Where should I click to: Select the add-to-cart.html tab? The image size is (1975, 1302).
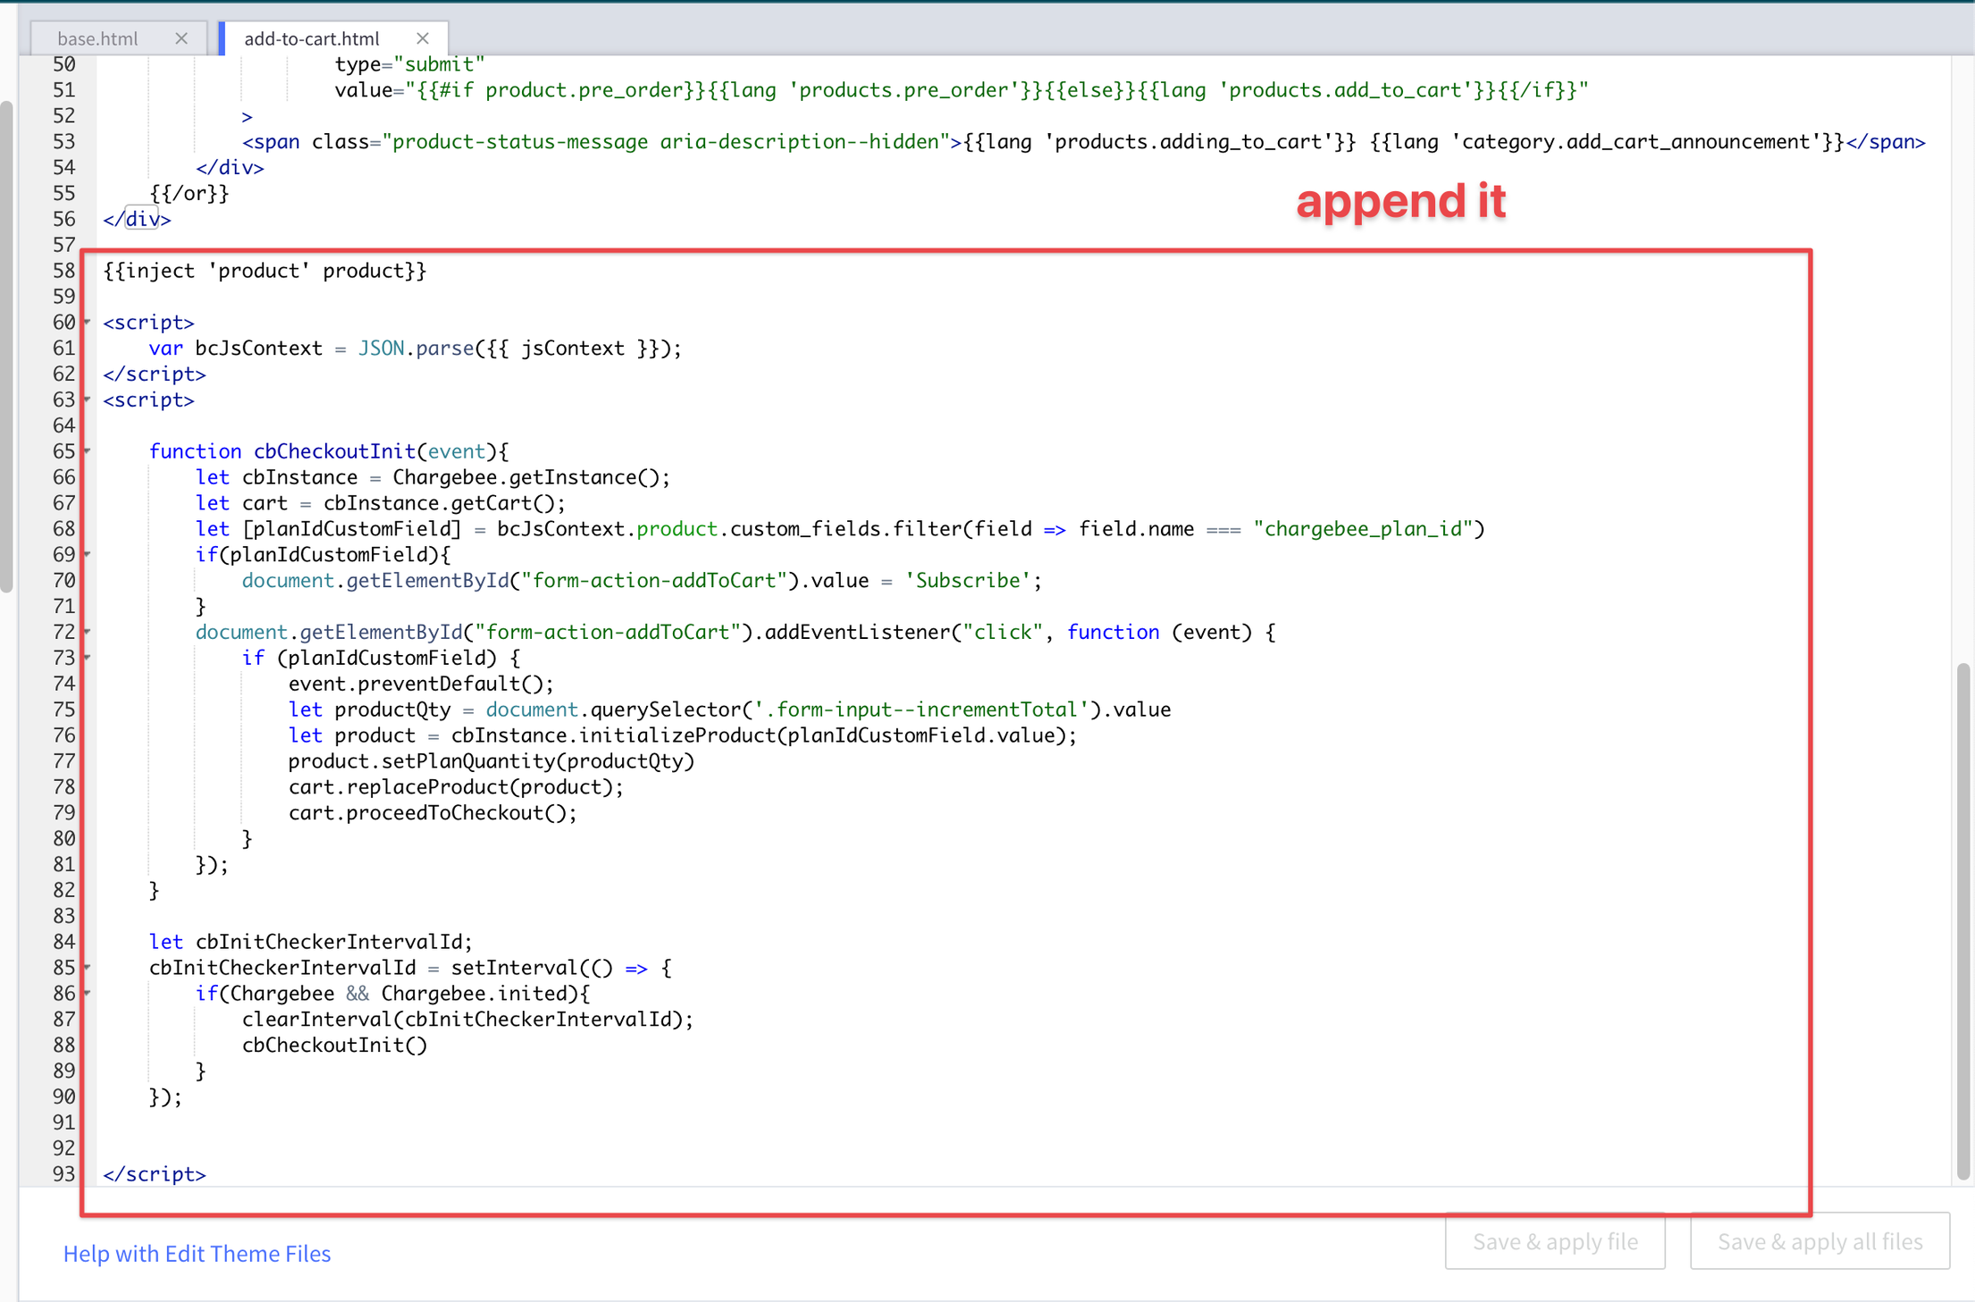312,38
